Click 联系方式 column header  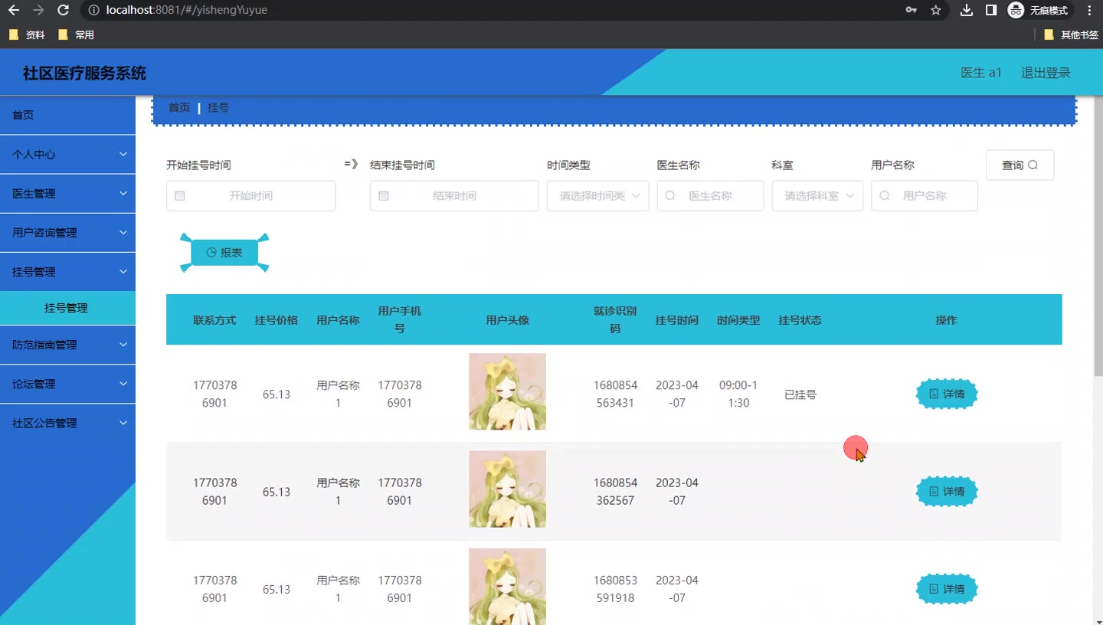pyautogui.click(x=214, y=320)
